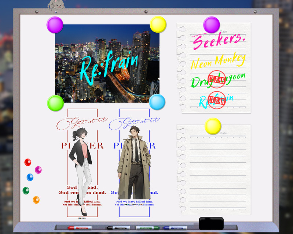Click the cyan Re:frain title on the photo

(109, 68)
